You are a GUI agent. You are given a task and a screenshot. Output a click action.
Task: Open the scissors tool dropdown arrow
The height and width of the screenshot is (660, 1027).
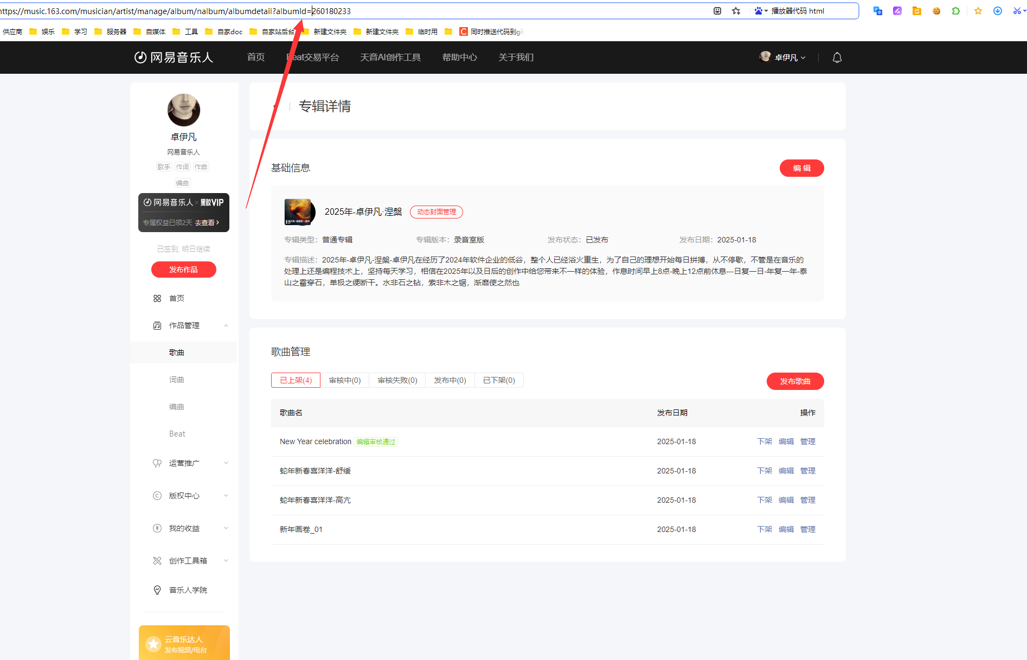pos(1024,11)
